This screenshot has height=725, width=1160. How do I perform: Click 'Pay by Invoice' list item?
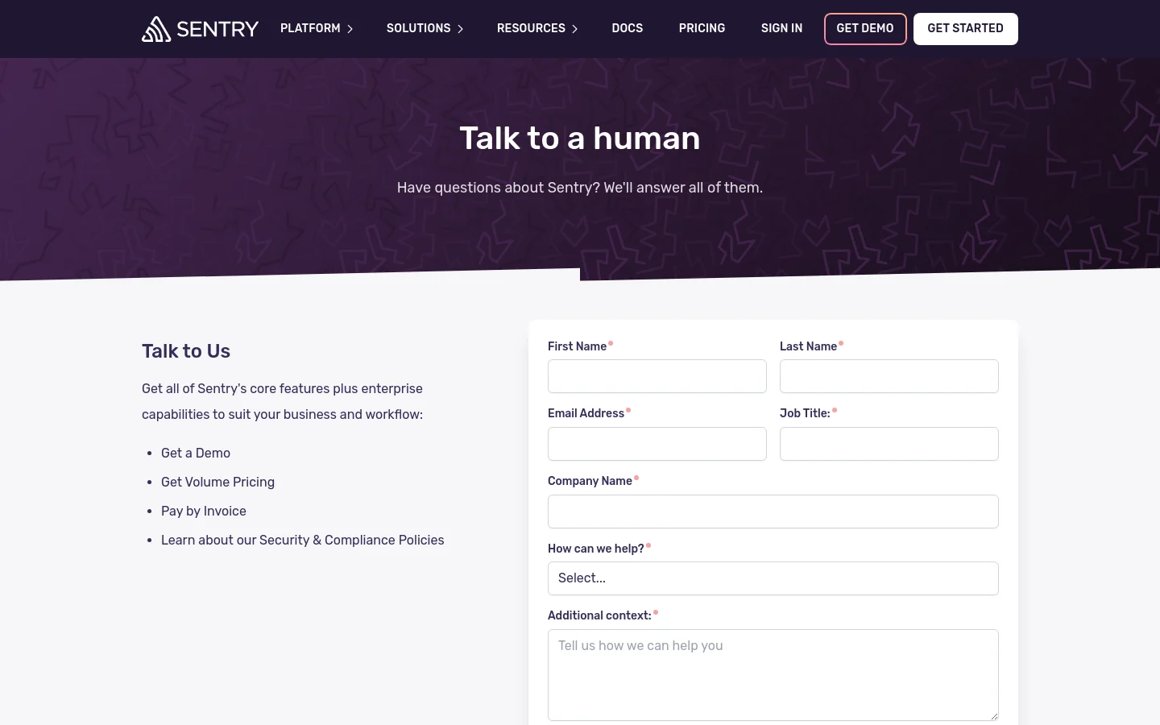[x=204, y=511]
